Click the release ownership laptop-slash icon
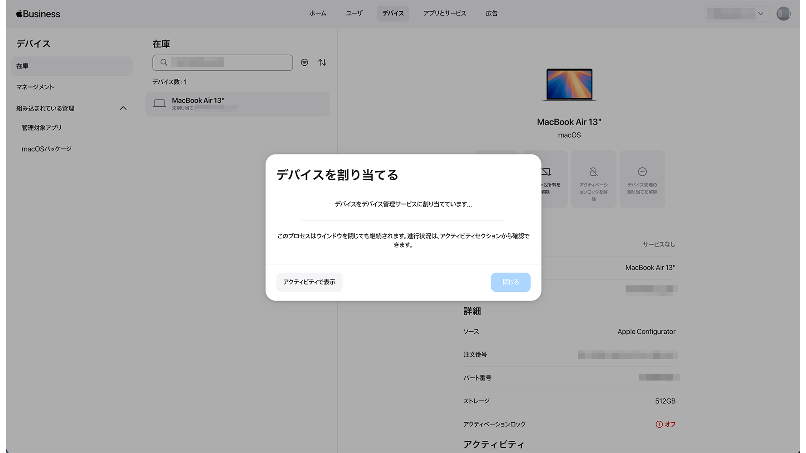Image resolution: width=806 pixels, height=453 pixels. (x=546, y=172)
